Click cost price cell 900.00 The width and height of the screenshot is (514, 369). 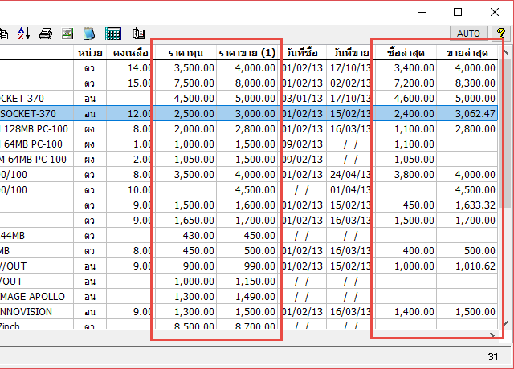point(186,266)
